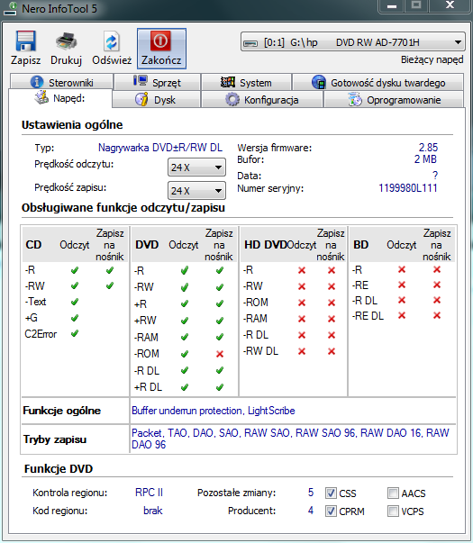
Task: Click Buffer underrun protection, LightScribe text
Action: click(x=214, y=411)
